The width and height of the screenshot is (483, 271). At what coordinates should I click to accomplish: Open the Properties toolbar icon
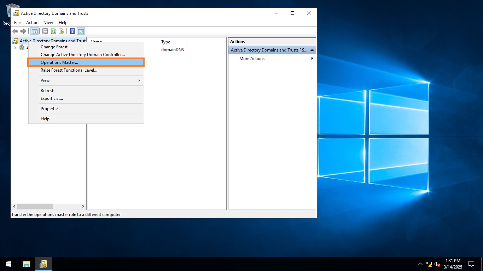coord(45,31)
